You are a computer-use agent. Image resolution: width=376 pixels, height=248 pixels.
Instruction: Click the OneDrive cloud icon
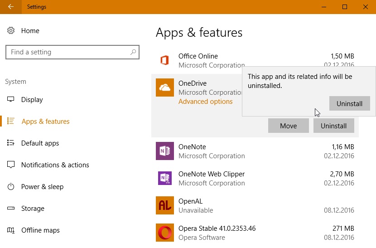(165, 88)
